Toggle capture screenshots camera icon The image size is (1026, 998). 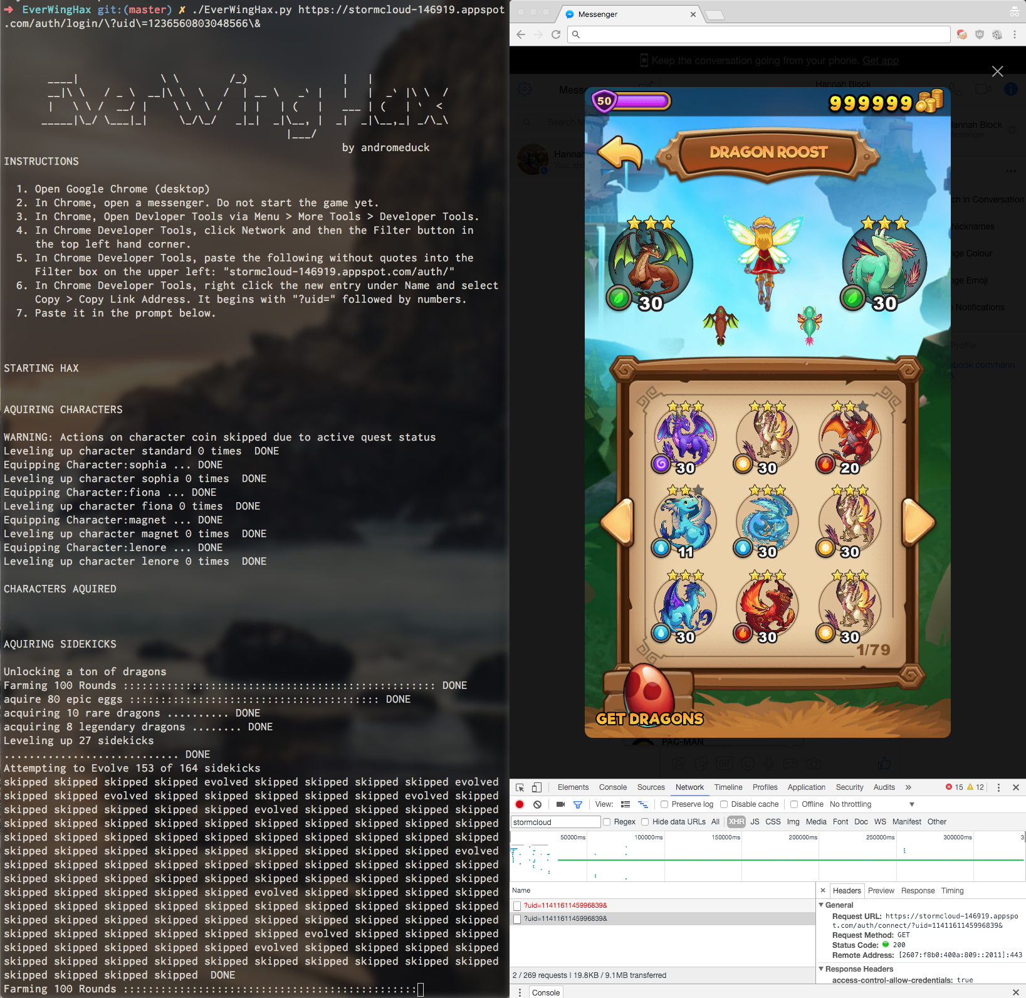click(560, 804)
